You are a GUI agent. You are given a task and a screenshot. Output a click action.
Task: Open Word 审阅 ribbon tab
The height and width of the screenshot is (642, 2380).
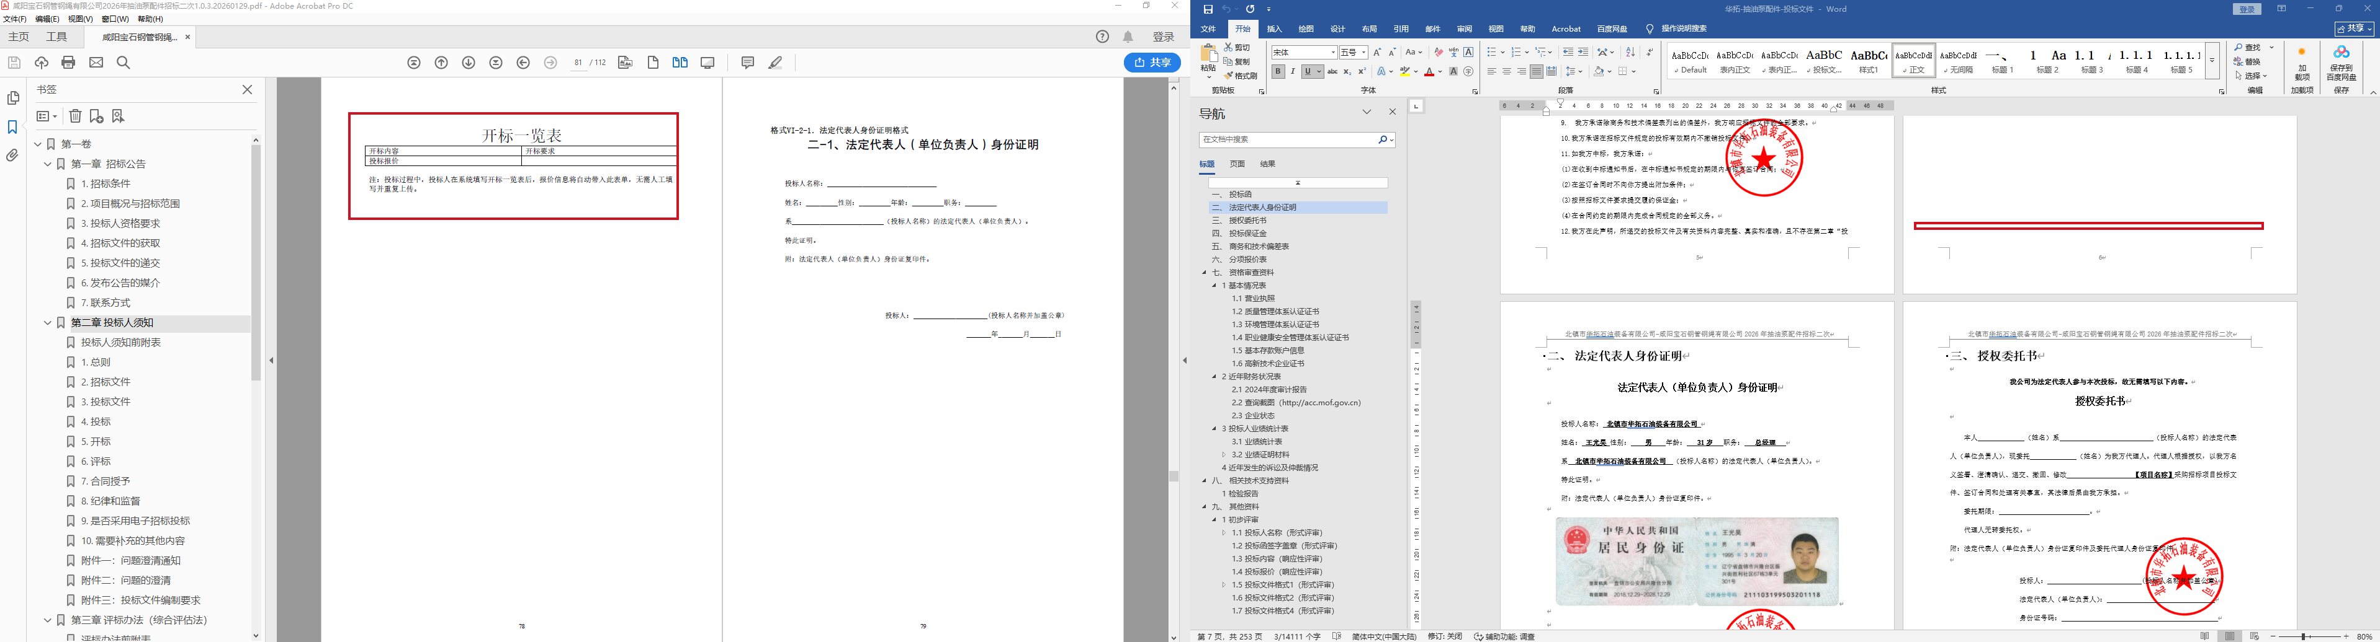(1465, 29)
